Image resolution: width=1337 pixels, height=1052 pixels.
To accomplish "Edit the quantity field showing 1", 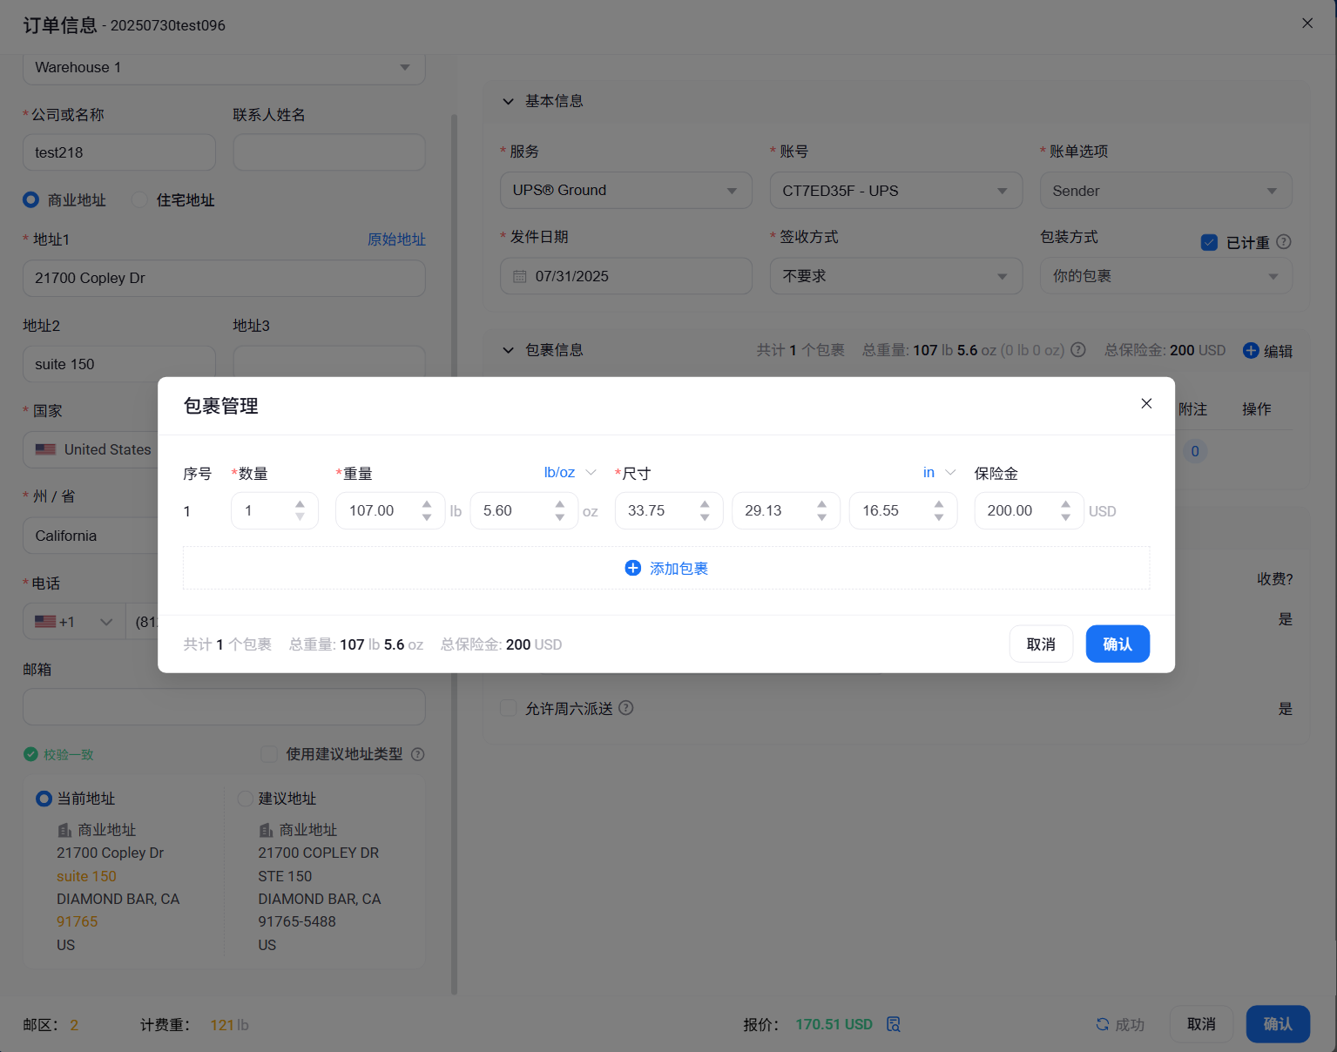I will click(x=274, y=510).
